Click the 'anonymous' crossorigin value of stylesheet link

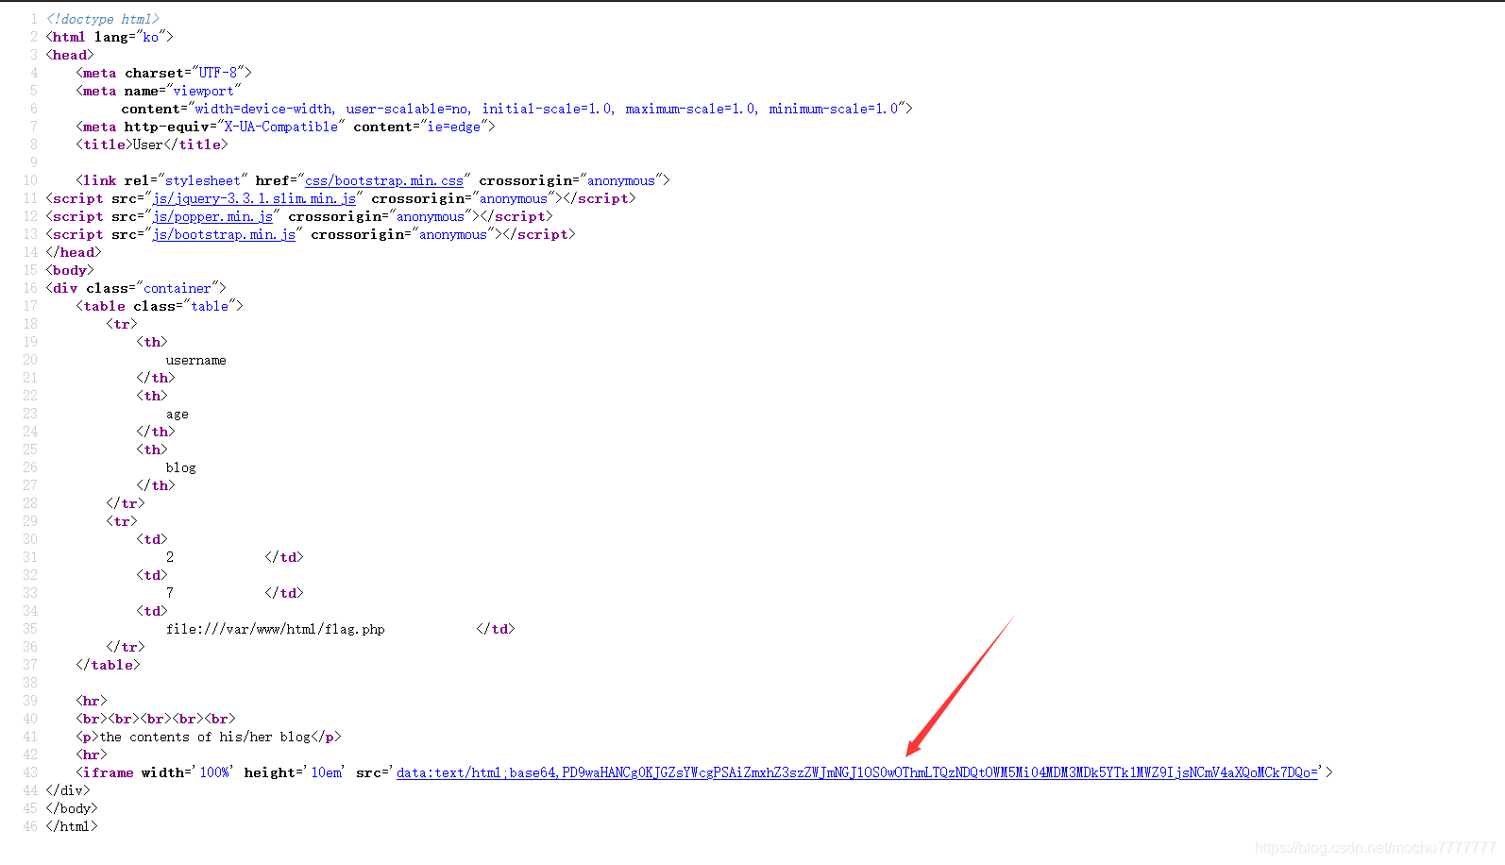(621, 180)
